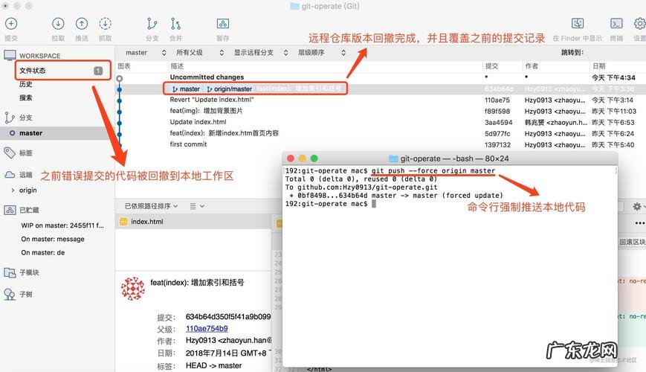Open the 显示远程分支 dropdown
The width and height of the screenshot is (646, 372).
(x=261, y=52)
